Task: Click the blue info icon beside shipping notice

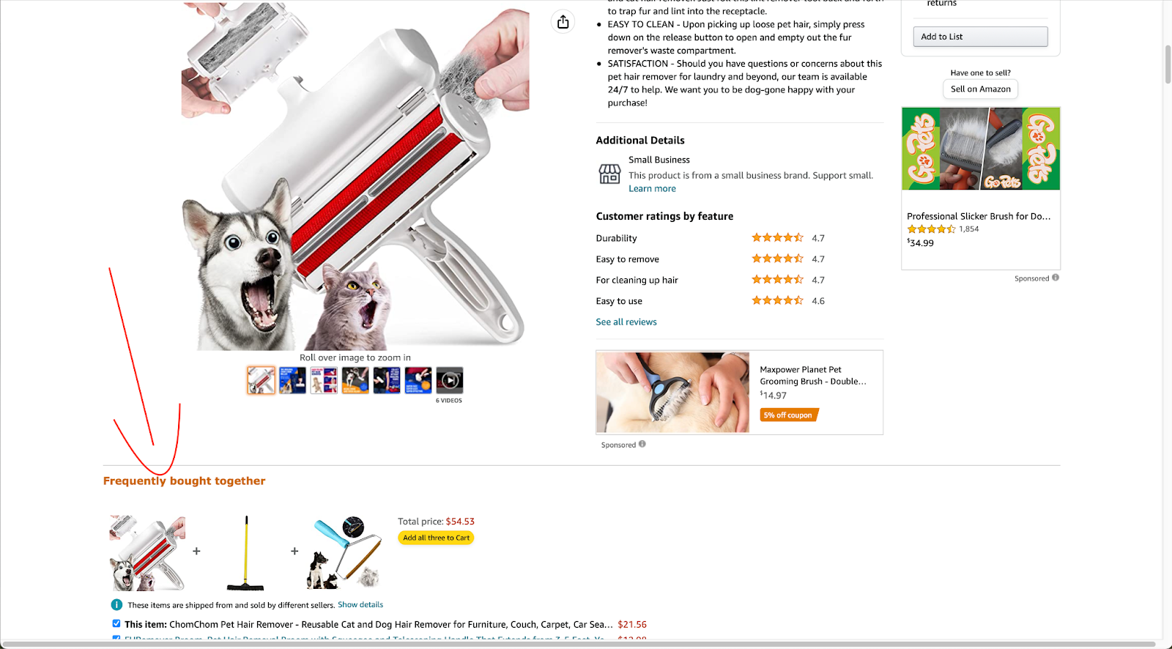Action: [x=116, y=604]
